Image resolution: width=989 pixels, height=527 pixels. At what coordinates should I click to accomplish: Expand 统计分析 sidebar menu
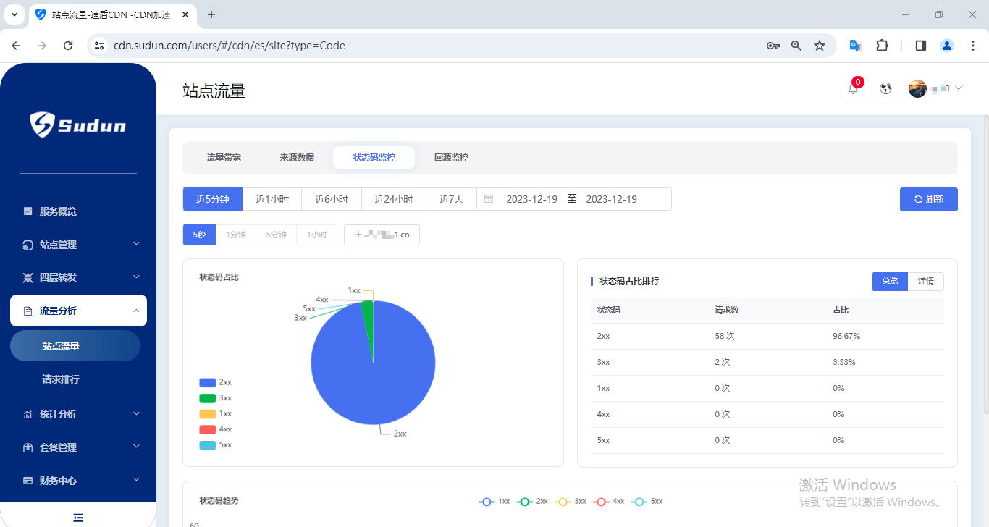[x=78, y=414]
